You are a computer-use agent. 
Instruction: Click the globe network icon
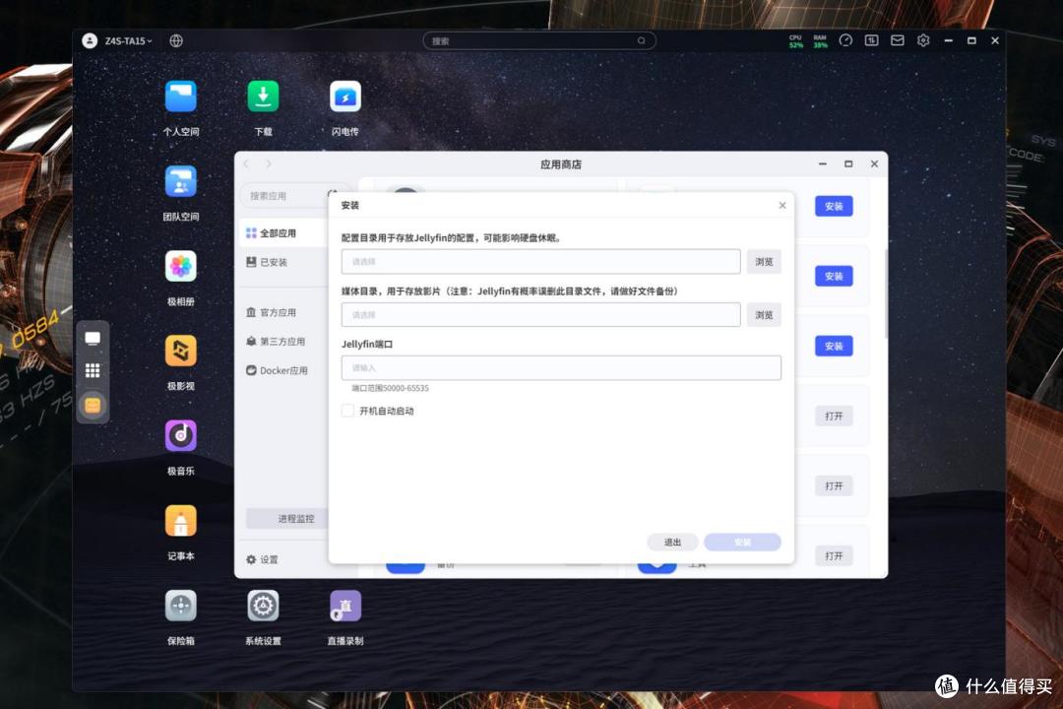pos(176,40)
